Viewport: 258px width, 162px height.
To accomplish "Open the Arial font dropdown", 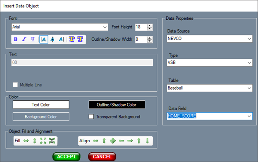I will point(105,27).
